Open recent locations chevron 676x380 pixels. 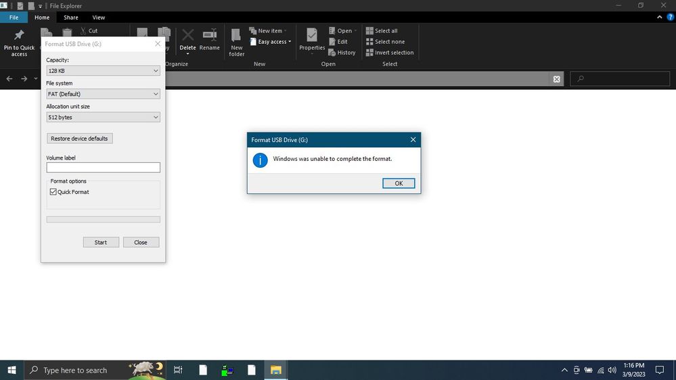[36, 78]
